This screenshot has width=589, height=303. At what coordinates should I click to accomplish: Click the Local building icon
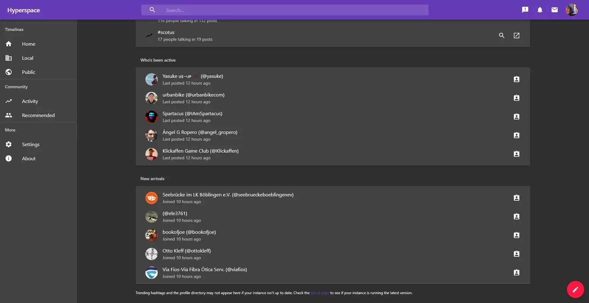click(x=9, y=58)
